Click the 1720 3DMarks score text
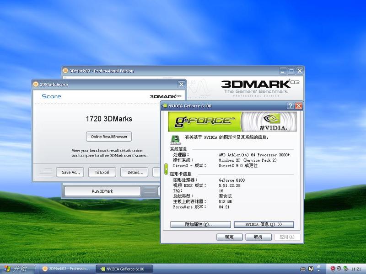The height and width of the screenshot is (274, 366). [x=109, y=119]
